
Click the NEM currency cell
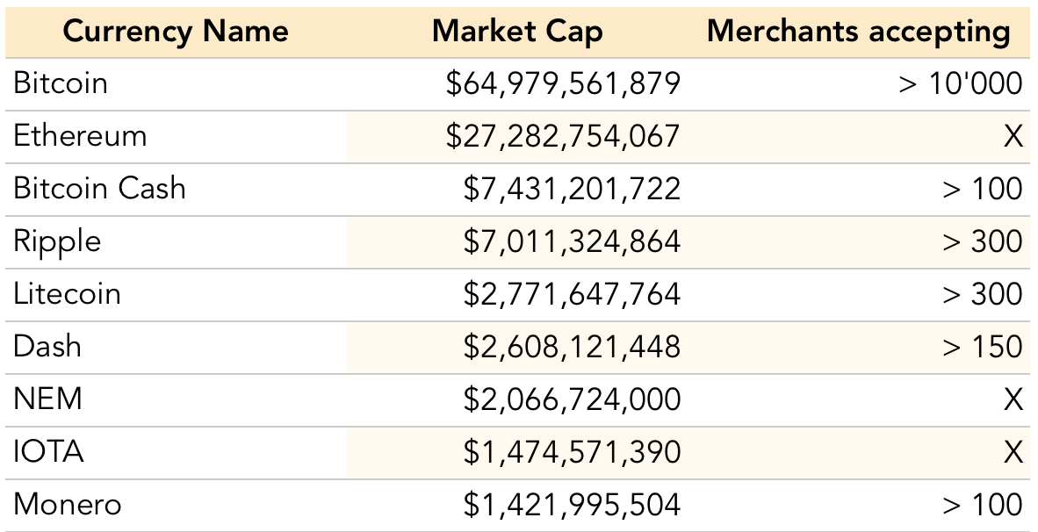47,399
